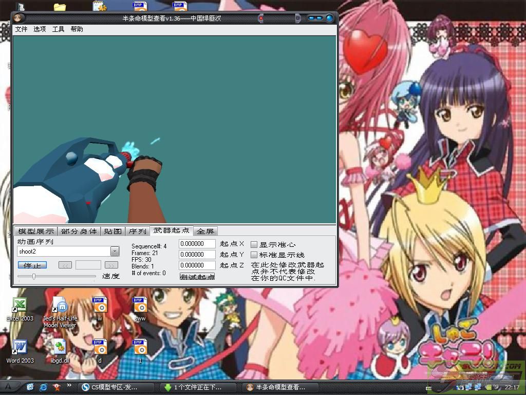
Task: Enable the 显示准心 checkbox
Action: click(x=254, y=245)
